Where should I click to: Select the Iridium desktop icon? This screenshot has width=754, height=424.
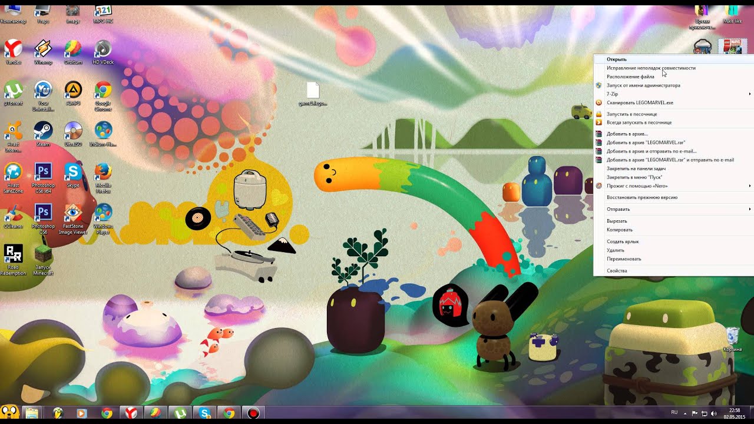[x=103, y=134]
